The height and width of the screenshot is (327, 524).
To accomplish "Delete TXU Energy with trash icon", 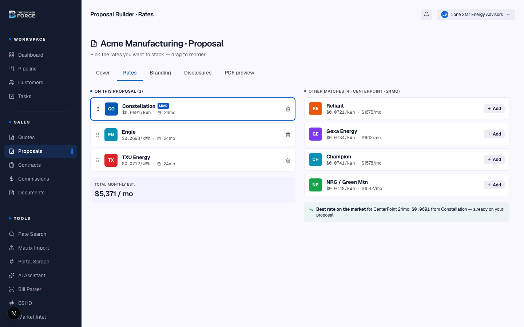I will pyautogui.click(x=288, y=160).
